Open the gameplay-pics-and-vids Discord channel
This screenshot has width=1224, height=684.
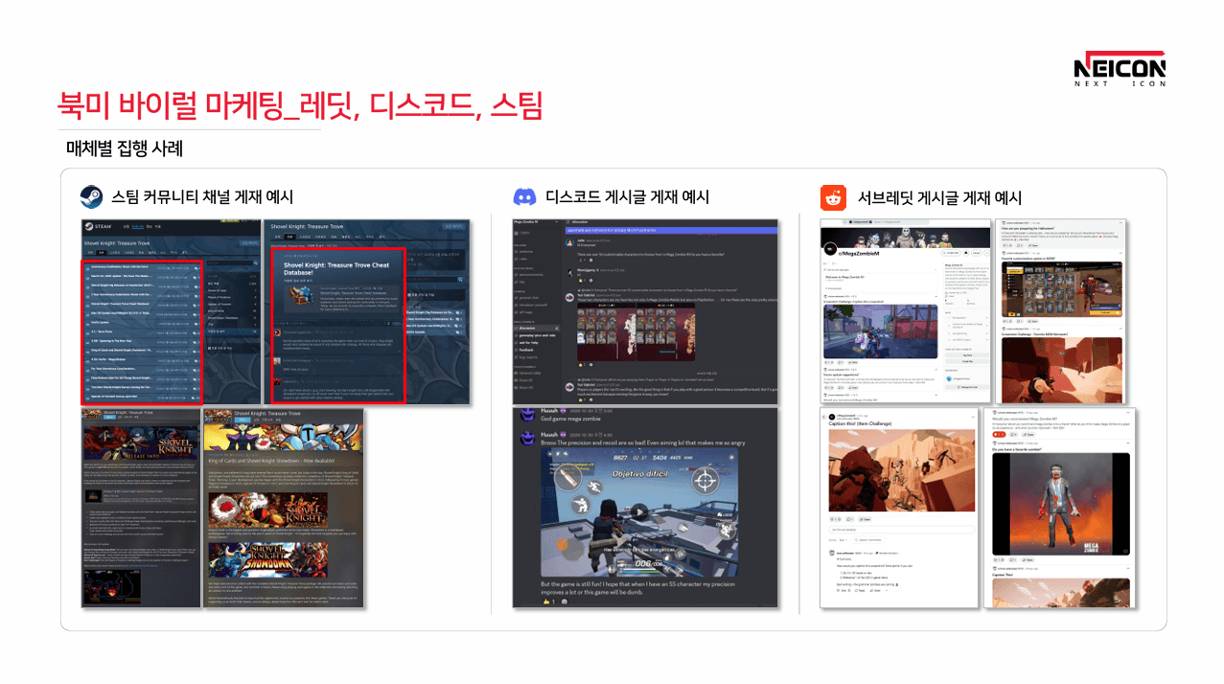537,335
